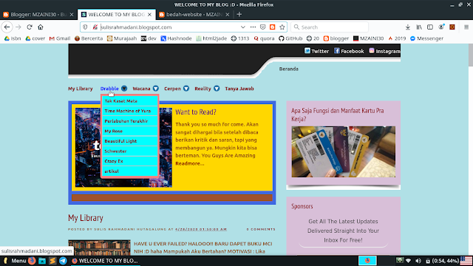
Task: Open the system Menu button
Action: pos(15,261)
